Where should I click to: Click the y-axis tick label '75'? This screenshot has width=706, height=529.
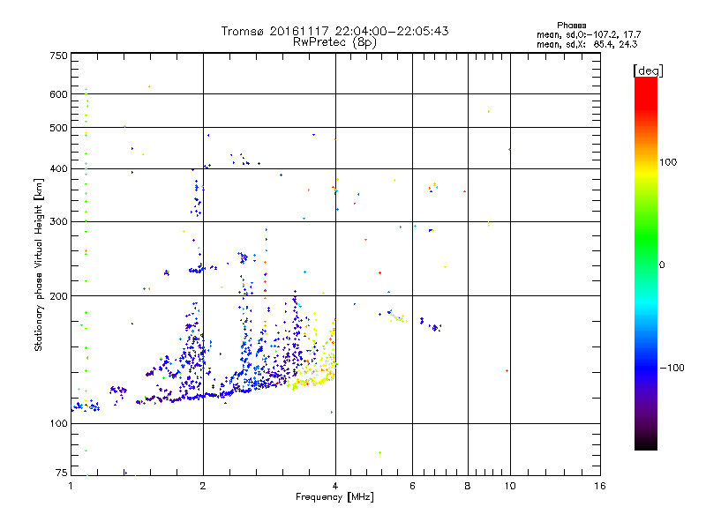coord(62,473)
